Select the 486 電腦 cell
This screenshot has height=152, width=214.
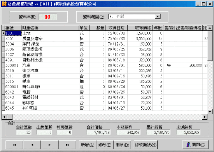coord(50,108)
